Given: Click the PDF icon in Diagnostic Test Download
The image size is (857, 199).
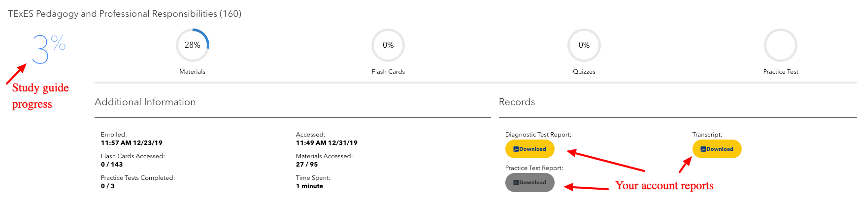Looking at the screenshot, I should tap(516, 149).
